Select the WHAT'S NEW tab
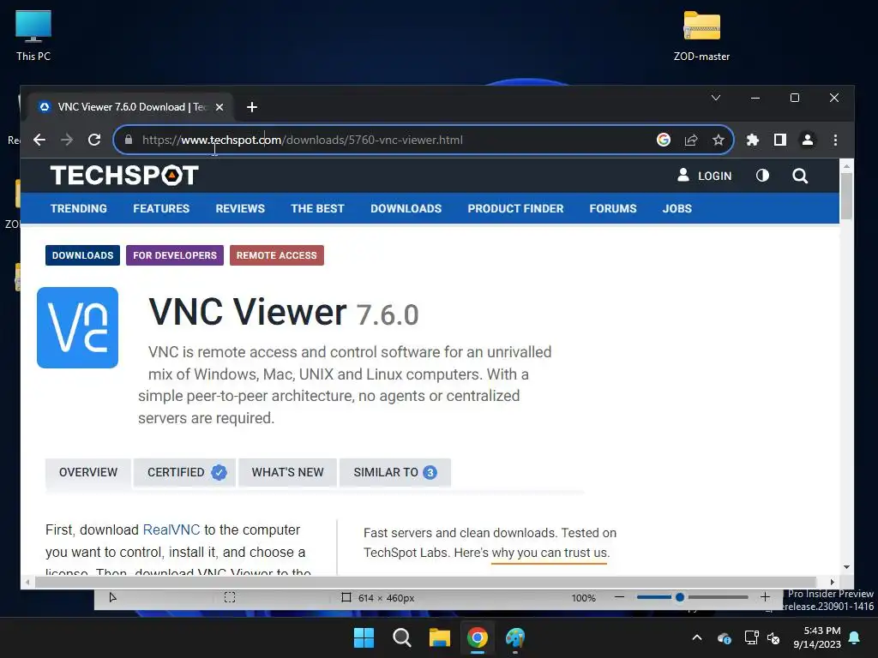Screen dimensions: 878x658 tap(287, 472)
